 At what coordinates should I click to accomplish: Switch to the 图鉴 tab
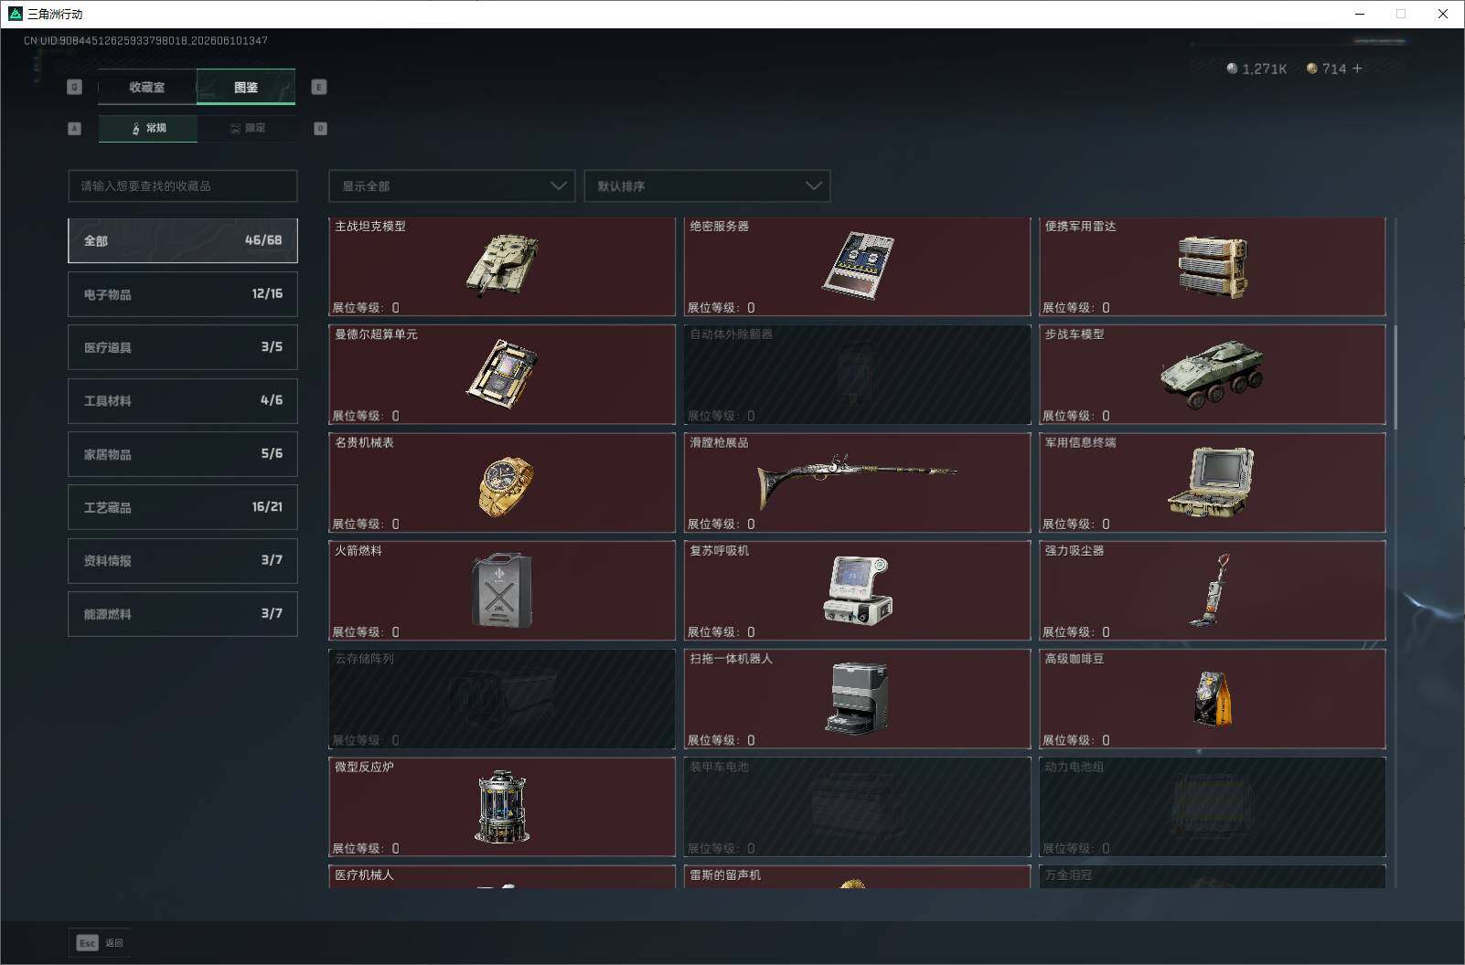coord(246,87)
